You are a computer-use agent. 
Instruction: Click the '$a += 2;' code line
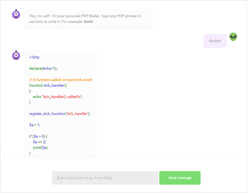[40, 142]
